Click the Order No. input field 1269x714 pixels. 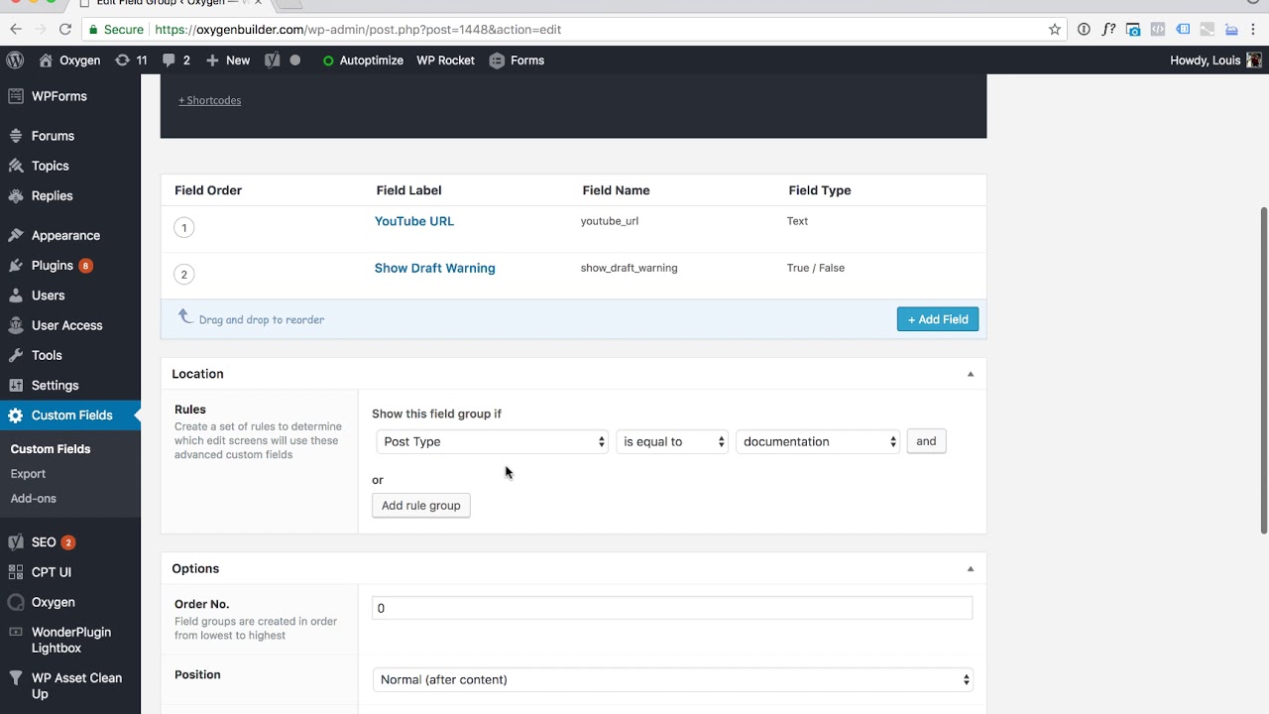point(672,608)
